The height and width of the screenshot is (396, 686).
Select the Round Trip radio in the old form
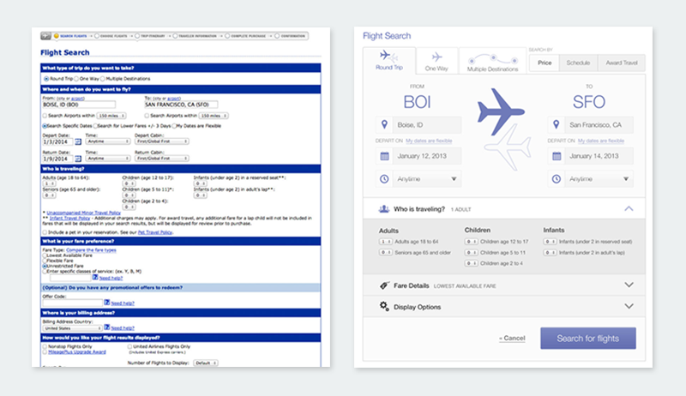click(46, 79)
